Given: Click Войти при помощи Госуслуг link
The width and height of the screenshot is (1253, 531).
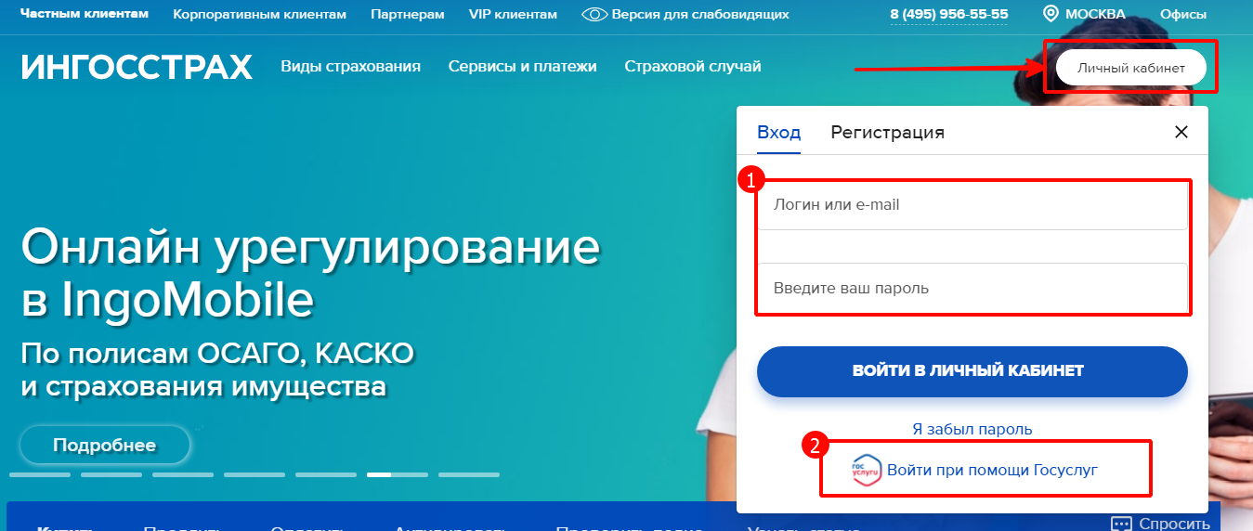Looking at the screenshot, I should click(992, 471).
